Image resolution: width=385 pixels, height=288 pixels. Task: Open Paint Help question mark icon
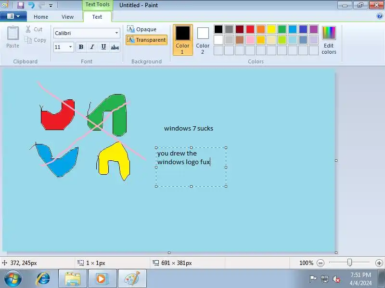coord(379,16)
